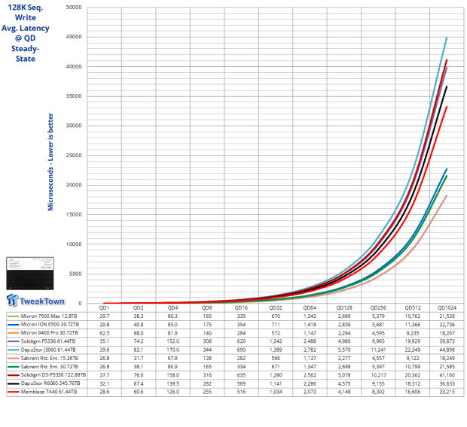The height and width of the screenshot is (427, 467).
Task: Click the TweakTown logo
Action: tap(35, 301)
